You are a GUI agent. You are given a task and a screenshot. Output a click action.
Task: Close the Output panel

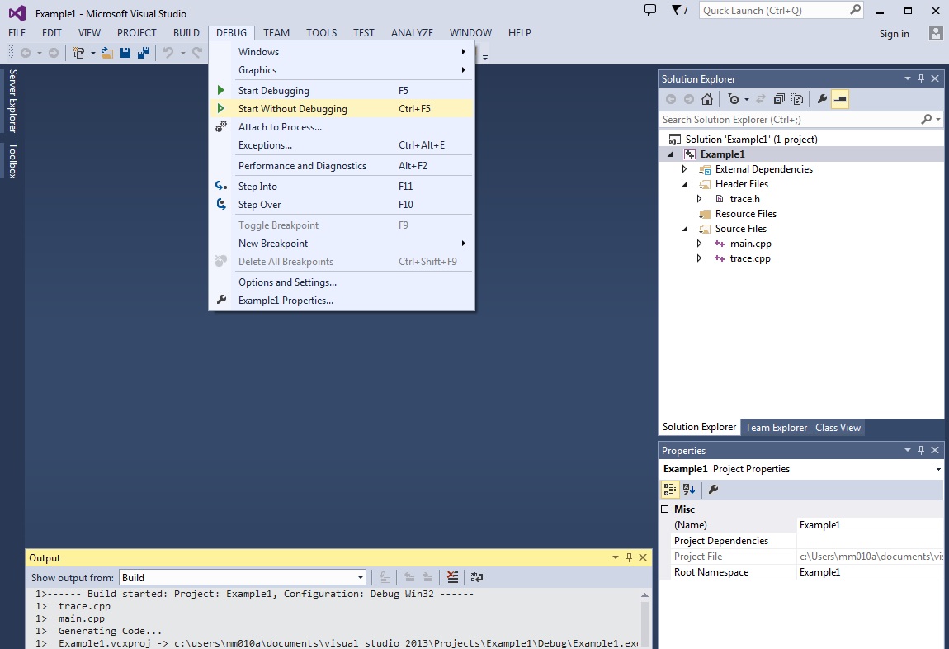[643, 557]
